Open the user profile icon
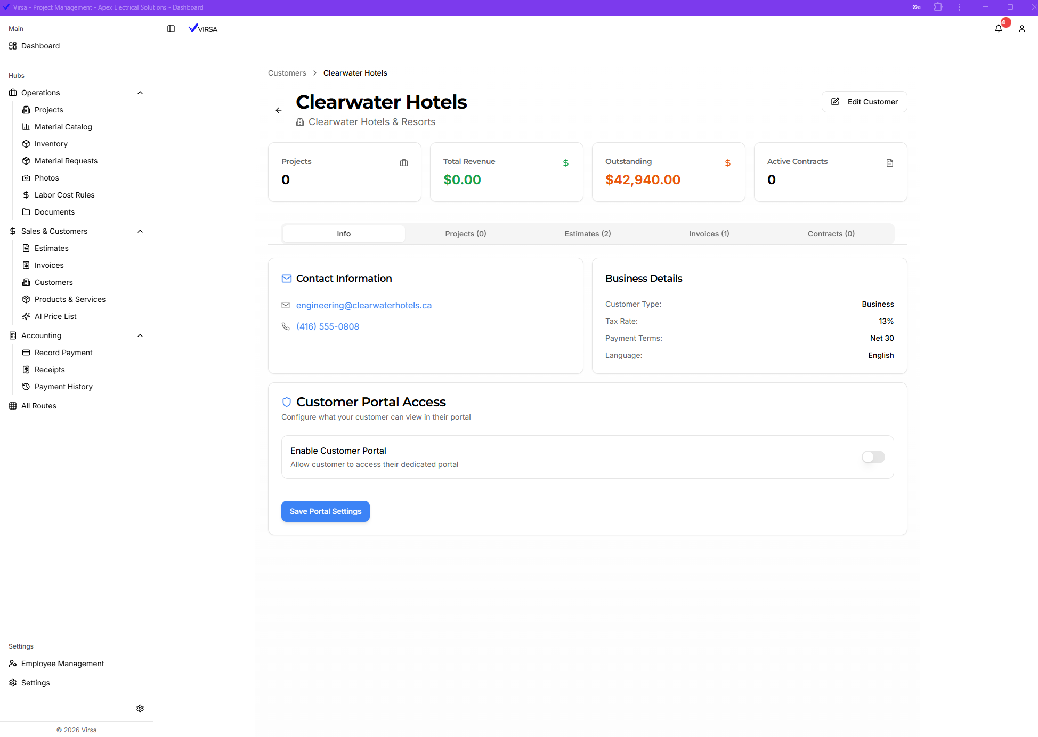Viewport: 1038px width, 737px height. tap(1022, 29)
